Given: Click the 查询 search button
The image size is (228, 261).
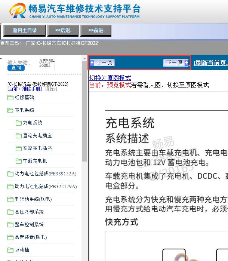Looking at the screenshot, I should pyautogui.click(x=16, y=68).
